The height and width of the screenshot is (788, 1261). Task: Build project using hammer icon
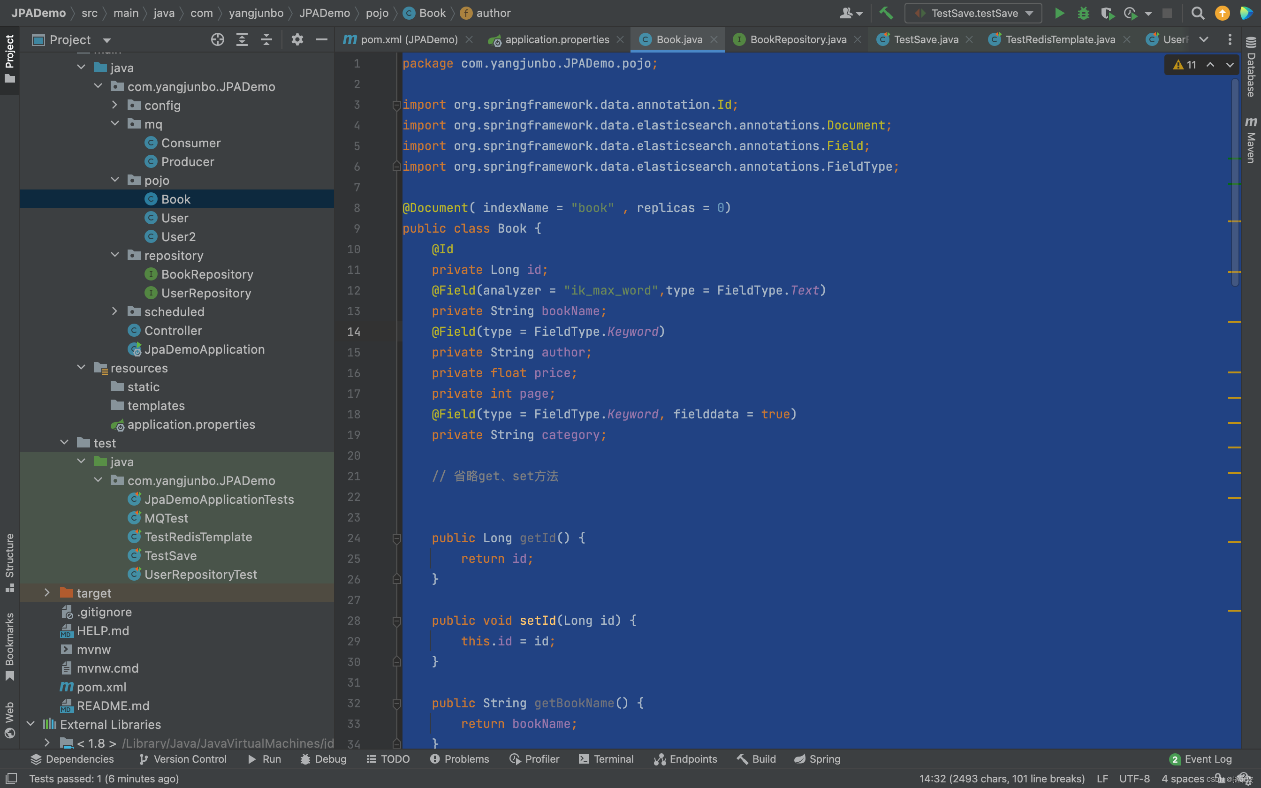[886, 13]
